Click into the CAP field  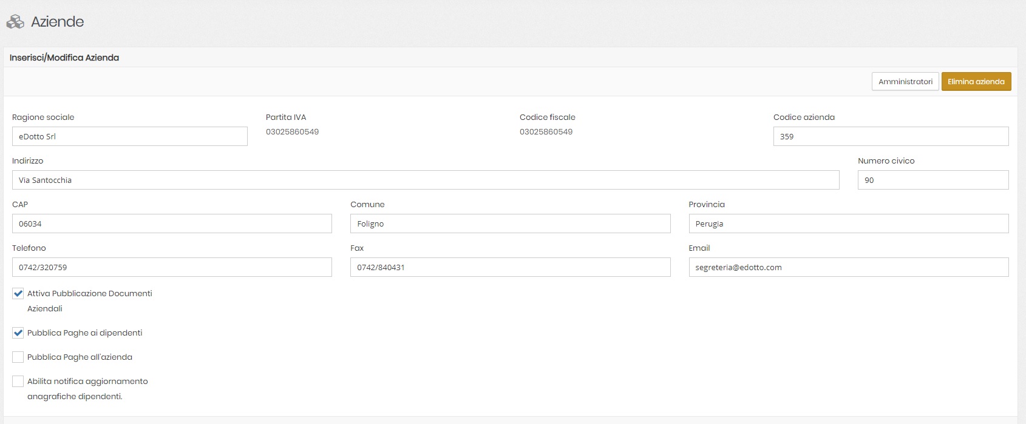[x=172, y=224]
